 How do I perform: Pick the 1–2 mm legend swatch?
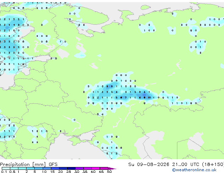tap(22, 168)
